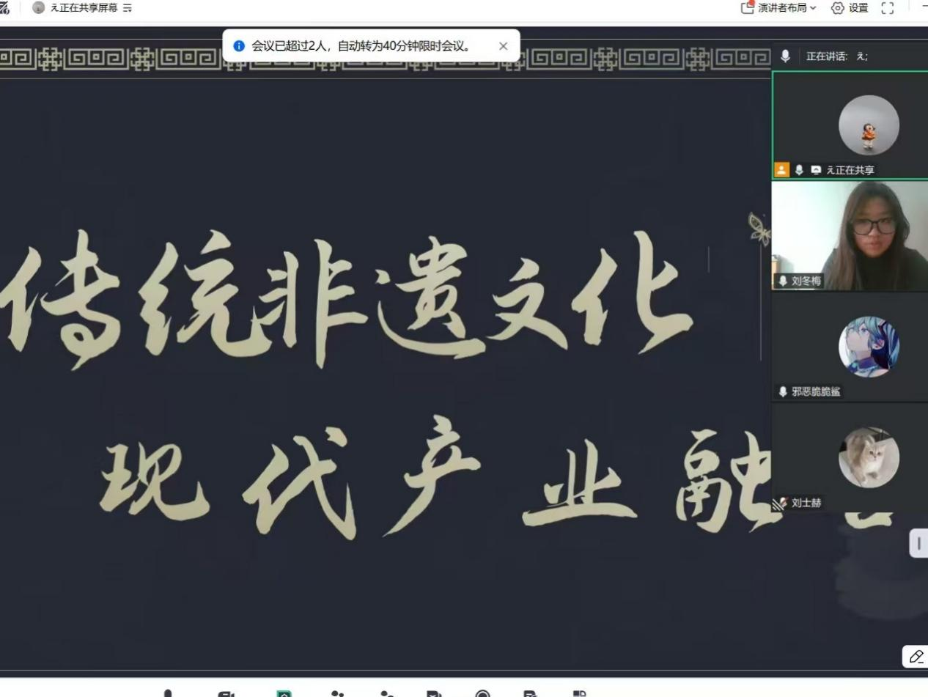The height and width of the screenshot is (697, 928).
Task: Click the microphone icon next to 邪恶脆脆鲨
Action: tap(783, 391)
